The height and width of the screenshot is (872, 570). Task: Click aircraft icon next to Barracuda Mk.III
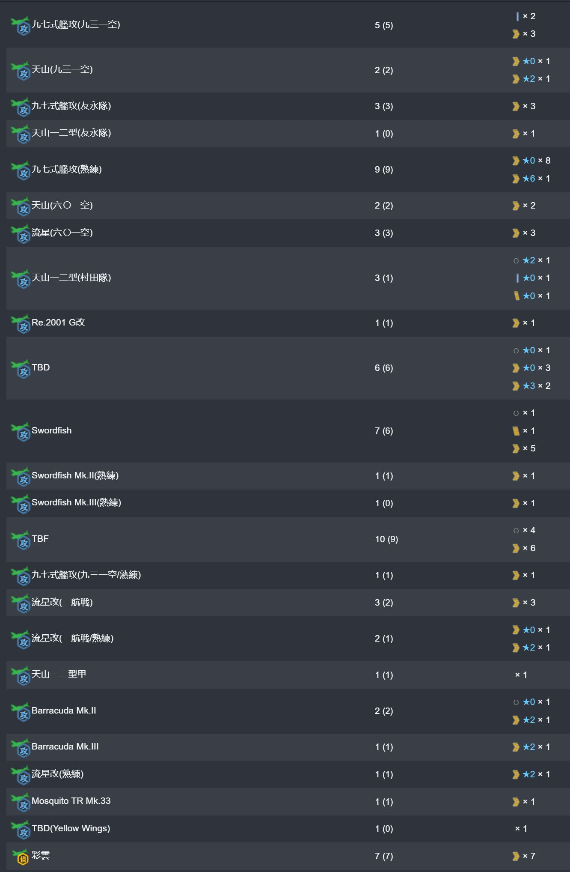click(20, 747)
